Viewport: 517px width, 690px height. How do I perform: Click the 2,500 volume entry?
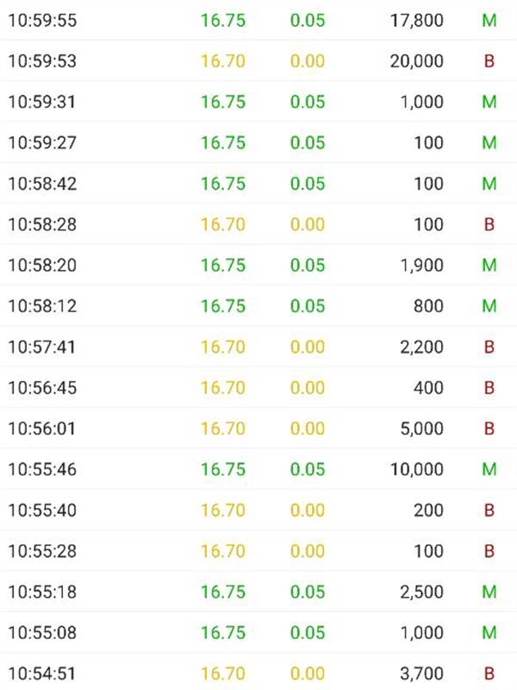[x=422, y=592]
